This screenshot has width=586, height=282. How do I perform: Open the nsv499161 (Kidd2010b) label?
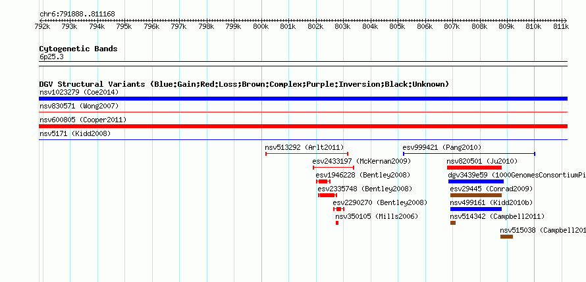(x=491, y=202)
